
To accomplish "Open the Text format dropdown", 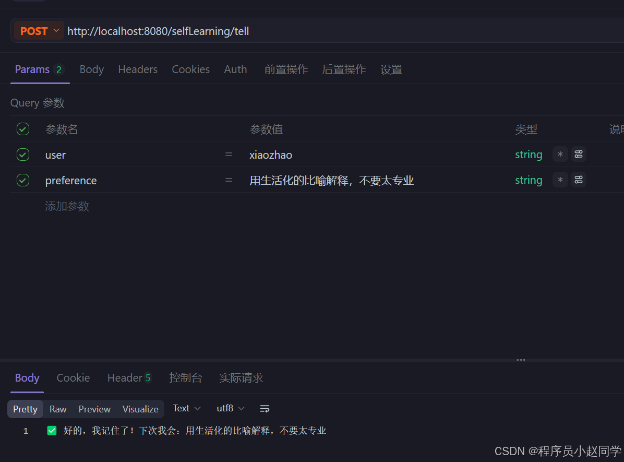I will pyautogui.click(x=186, y=409).
